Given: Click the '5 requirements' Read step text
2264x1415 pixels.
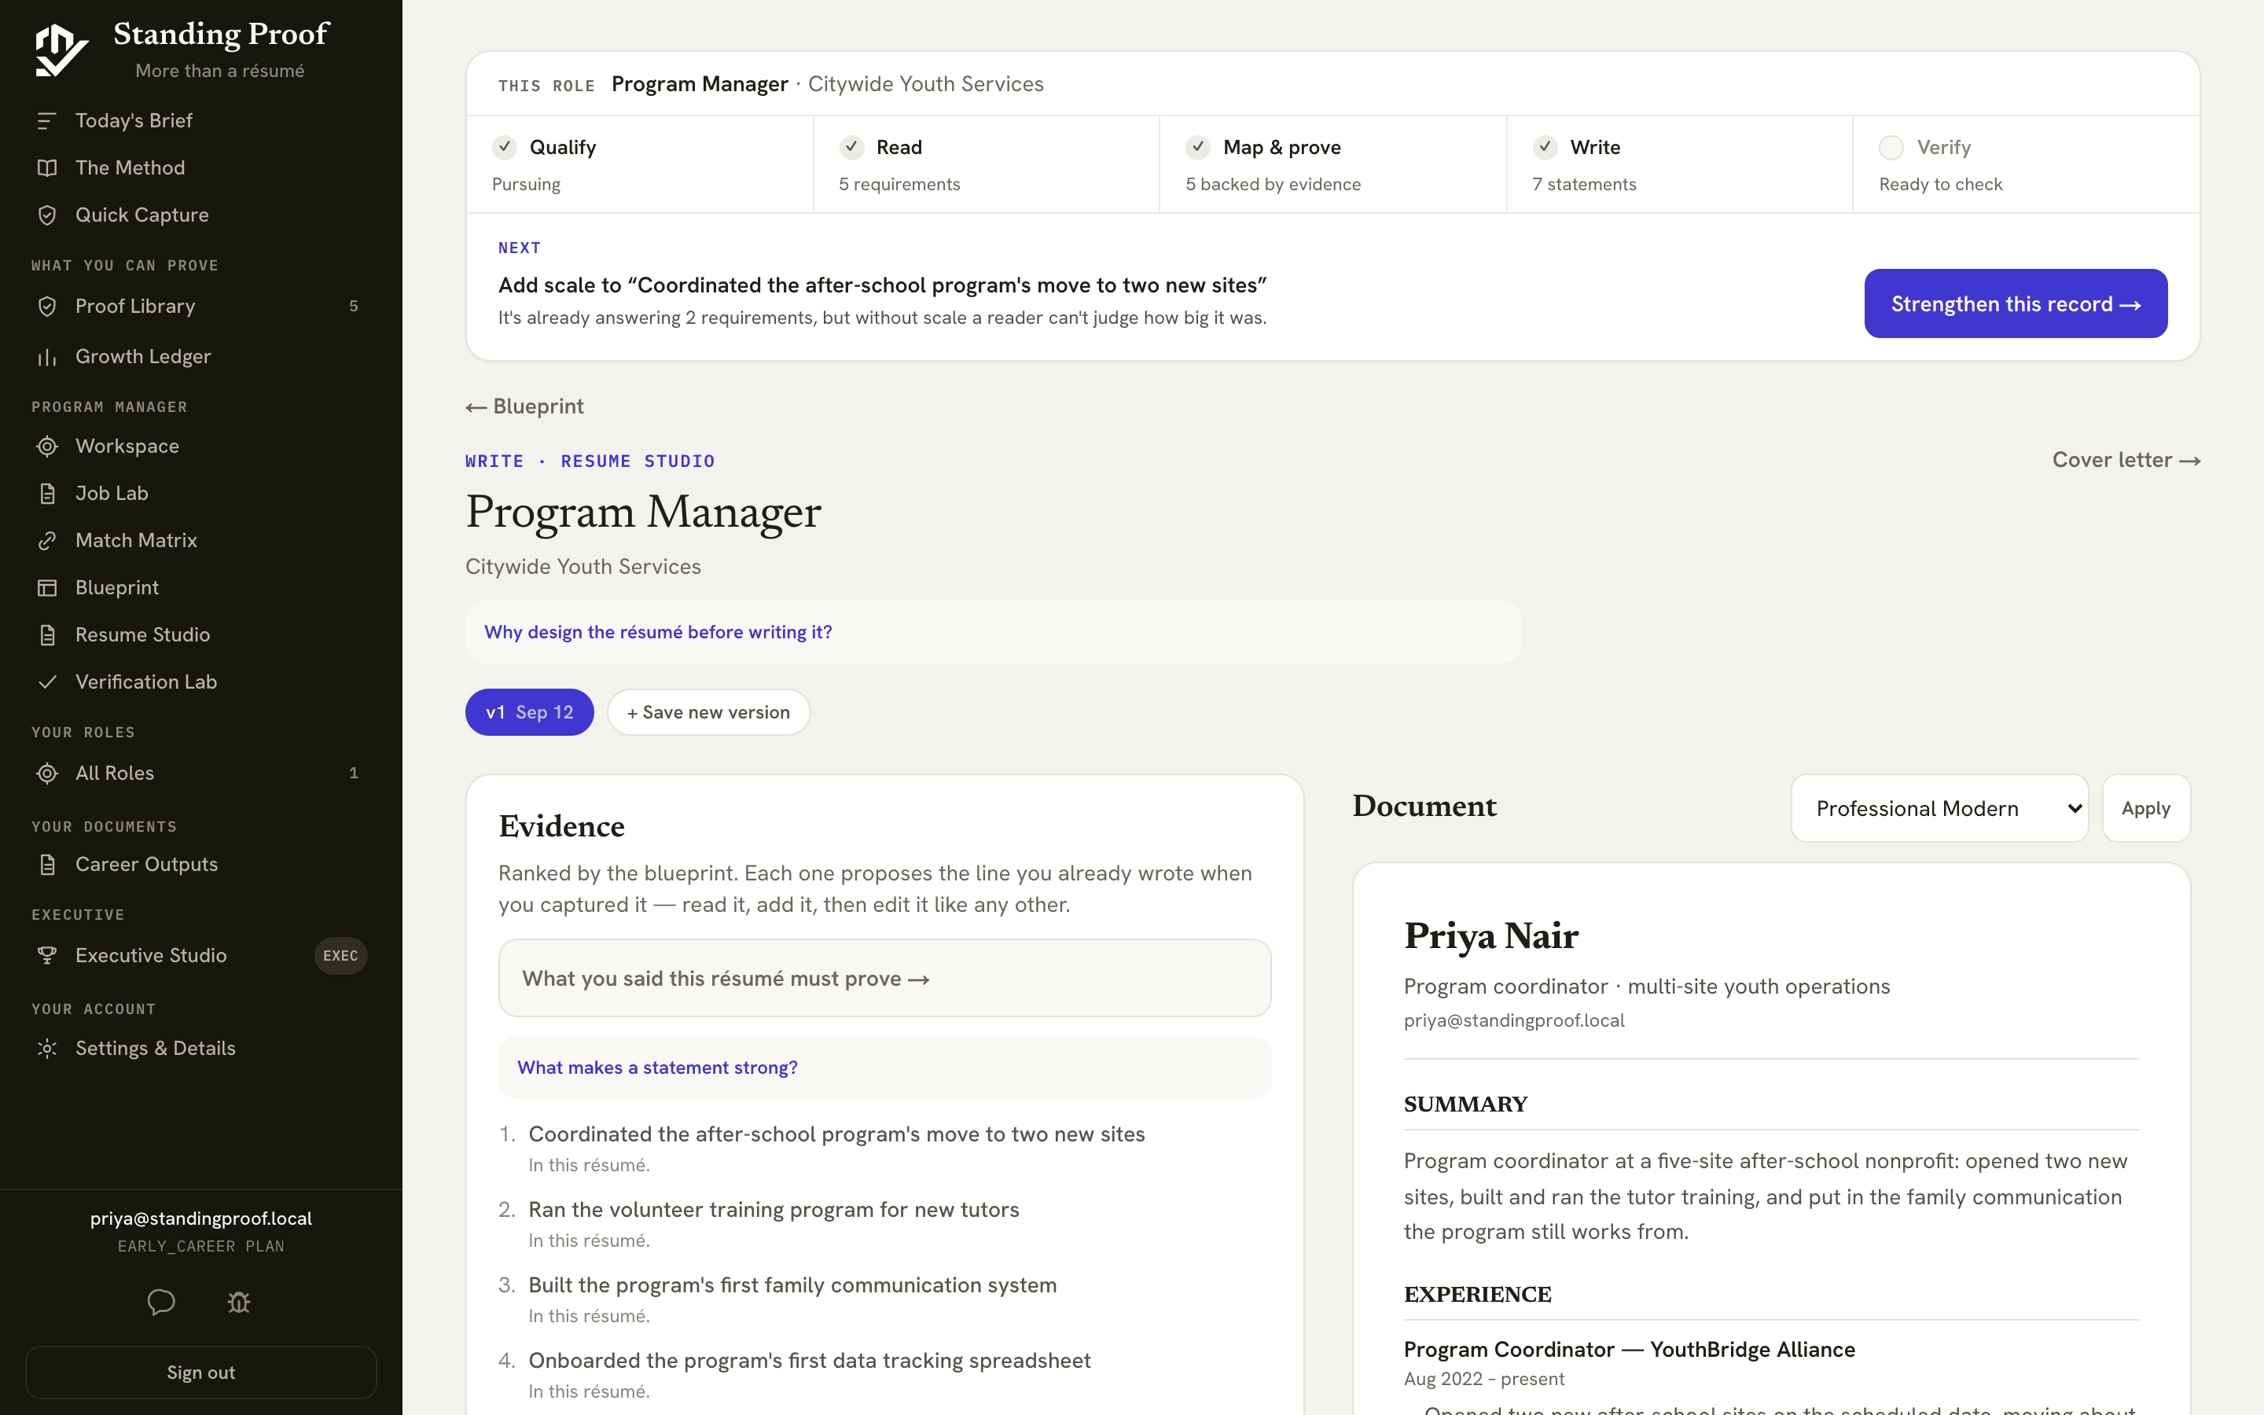Looking at the screenshot, I should tap(899, 185).
